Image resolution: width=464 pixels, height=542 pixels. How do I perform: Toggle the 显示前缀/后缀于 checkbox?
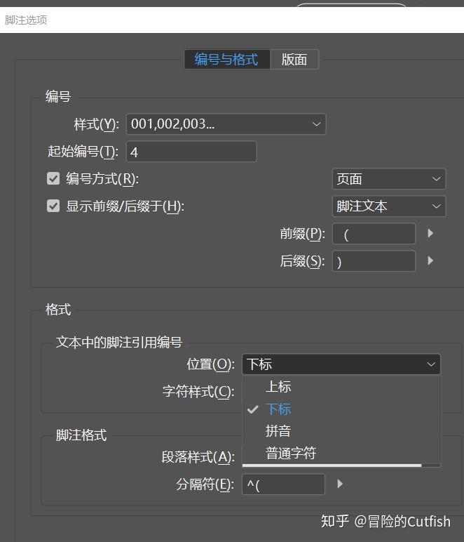[53, 206]
